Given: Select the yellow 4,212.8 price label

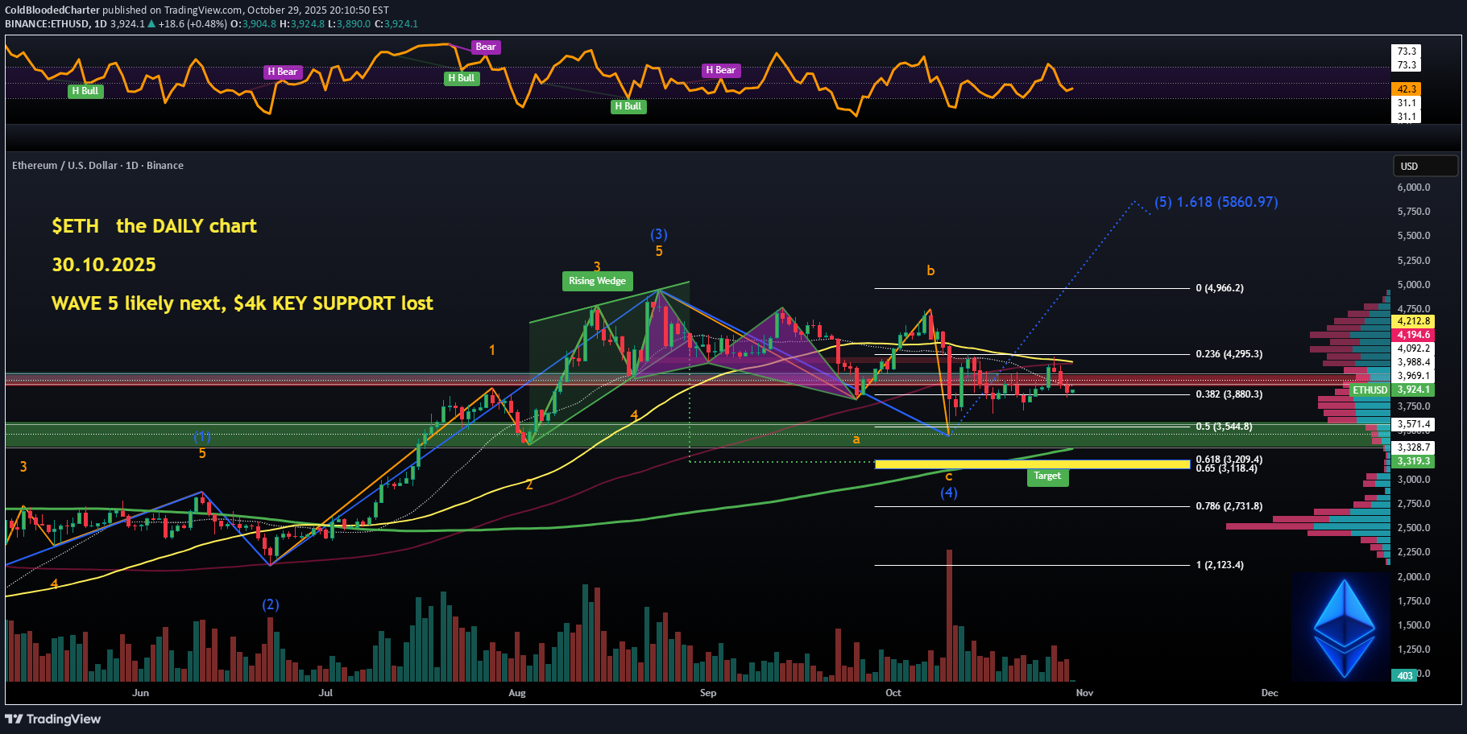Looking at the screenshot, I should [x=1413, y=321].
